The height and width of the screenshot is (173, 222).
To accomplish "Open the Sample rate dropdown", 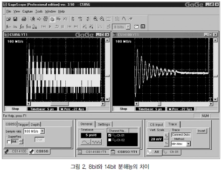I will (x=42, y=131).
